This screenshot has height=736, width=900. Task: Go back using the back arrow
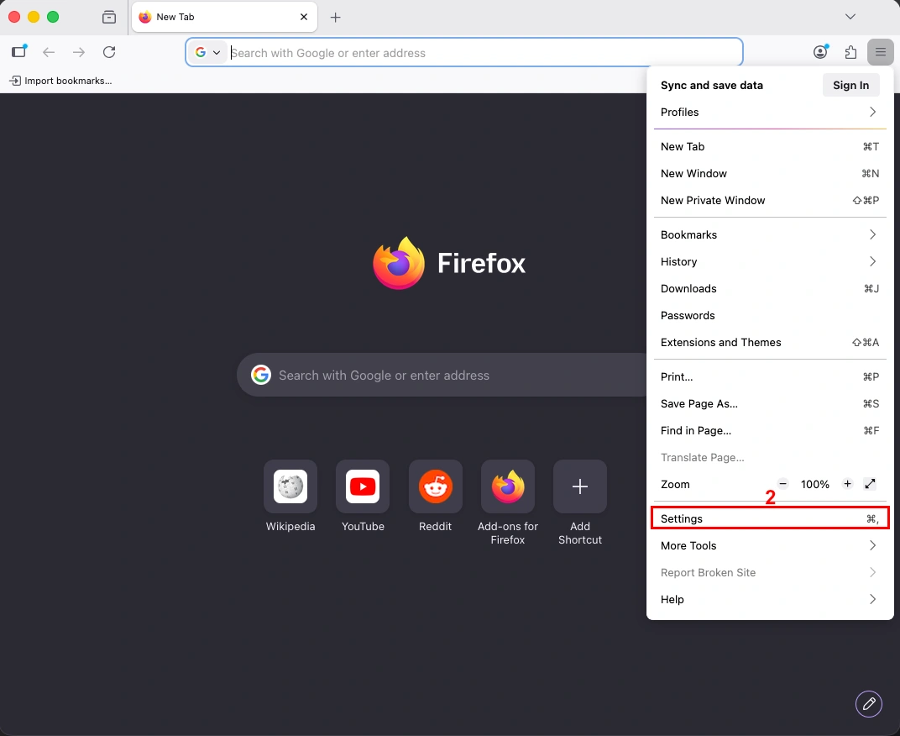(49, 52)
